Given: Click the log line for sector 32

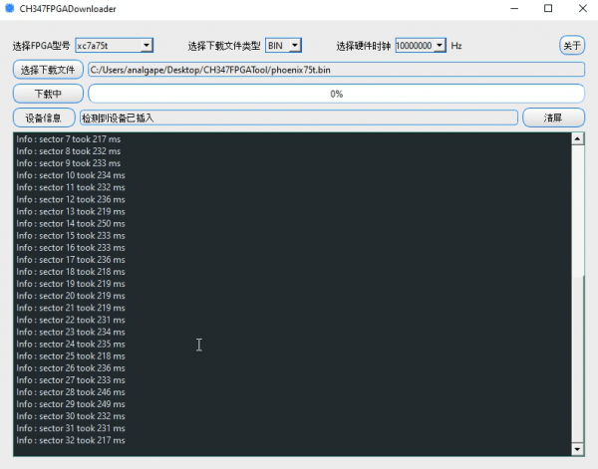Looking at the screenshot, I should coord(71,440).
